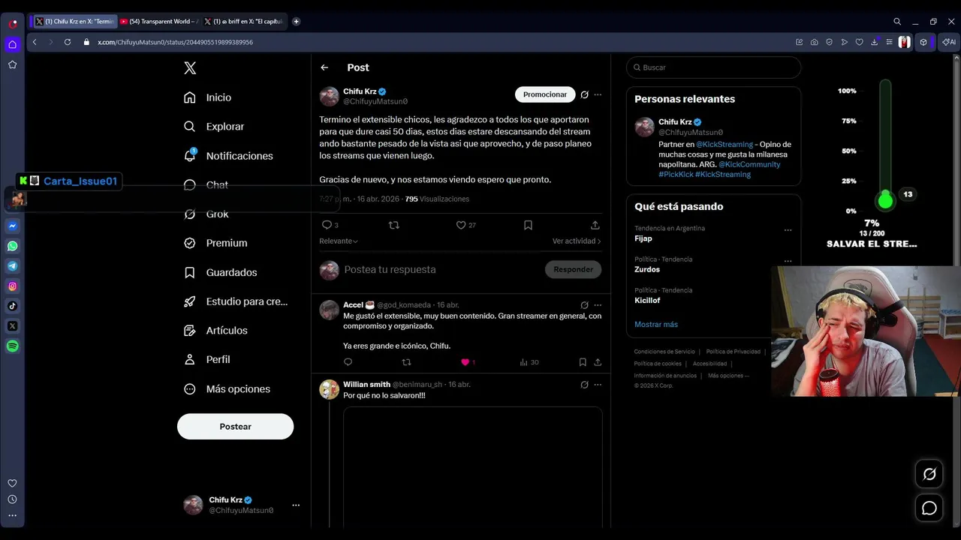The image size is (961, 540).
Task: Click Grok icon on main post header
Action: pyautogui.click(x=584, y=94)
